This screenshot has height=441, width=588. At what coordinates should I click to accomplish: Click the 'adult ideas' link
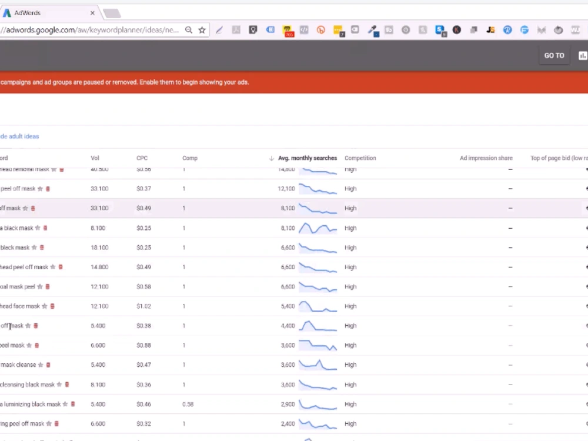click(x=24, y=136)
